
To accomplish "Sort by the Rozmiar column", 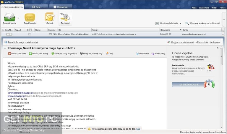I will click(x=52, y=30).
